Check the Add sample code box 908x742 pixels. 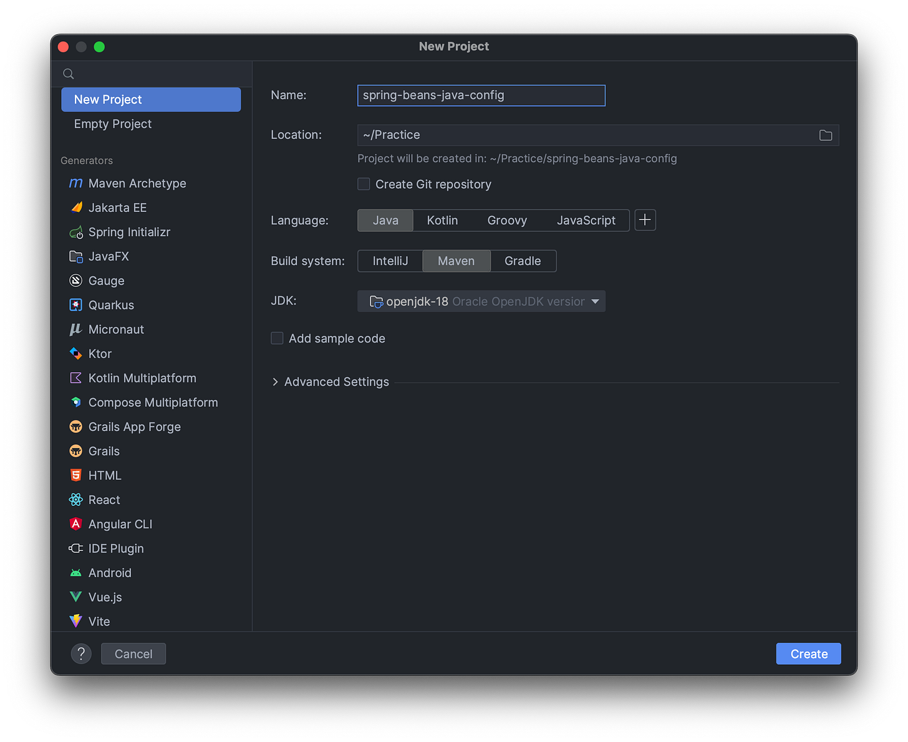pyautogui.click(x=277, y=338)
